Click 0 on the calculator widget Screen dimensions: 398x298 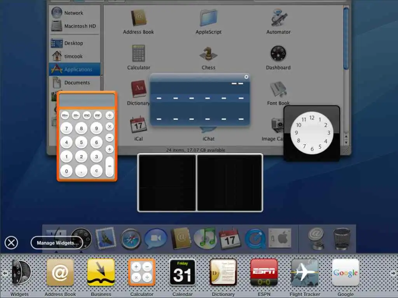(x=66, y=171)
